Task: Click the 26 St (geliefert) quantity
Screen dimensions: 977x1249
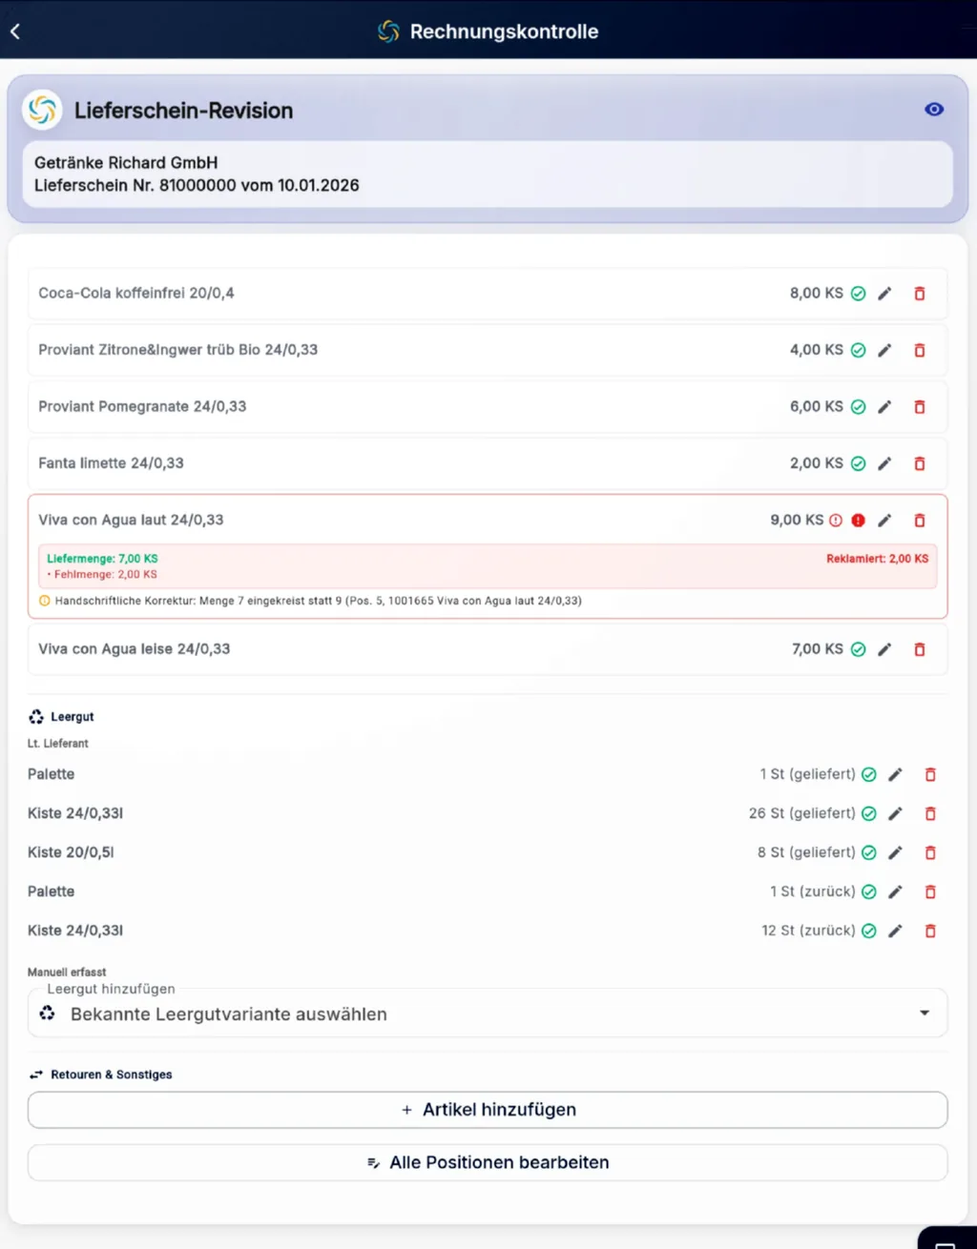Action: [x=801, y=813]
